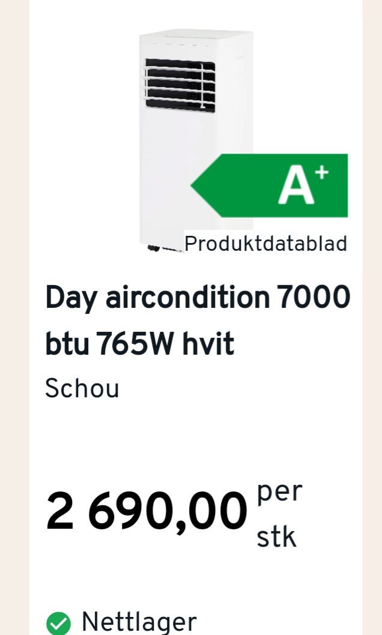Click the top panel of the air conditioner
Image resolution: width=382 pixels, height=635 pixels.
[x=195, y=36]
